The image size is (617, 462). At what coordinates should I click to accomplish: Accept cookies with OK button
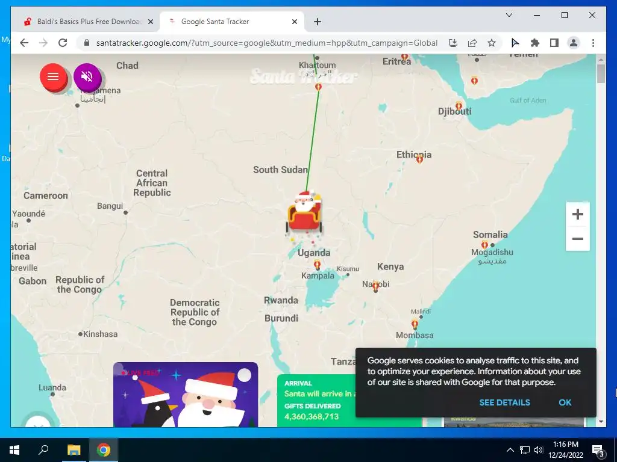(565, 402)
